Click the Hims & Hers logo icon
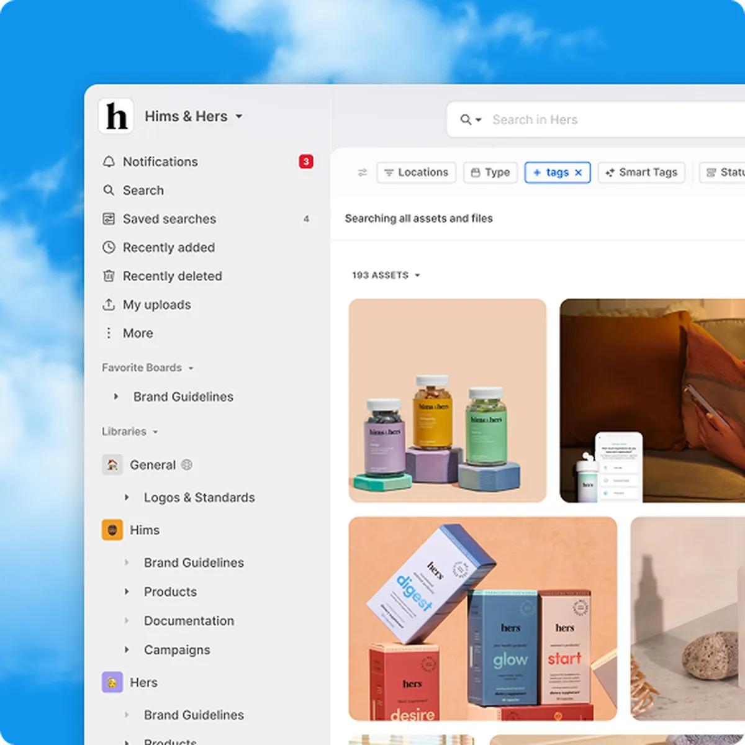Image resolution: width=745 pixels, height=745 pixels. point(116,116)
